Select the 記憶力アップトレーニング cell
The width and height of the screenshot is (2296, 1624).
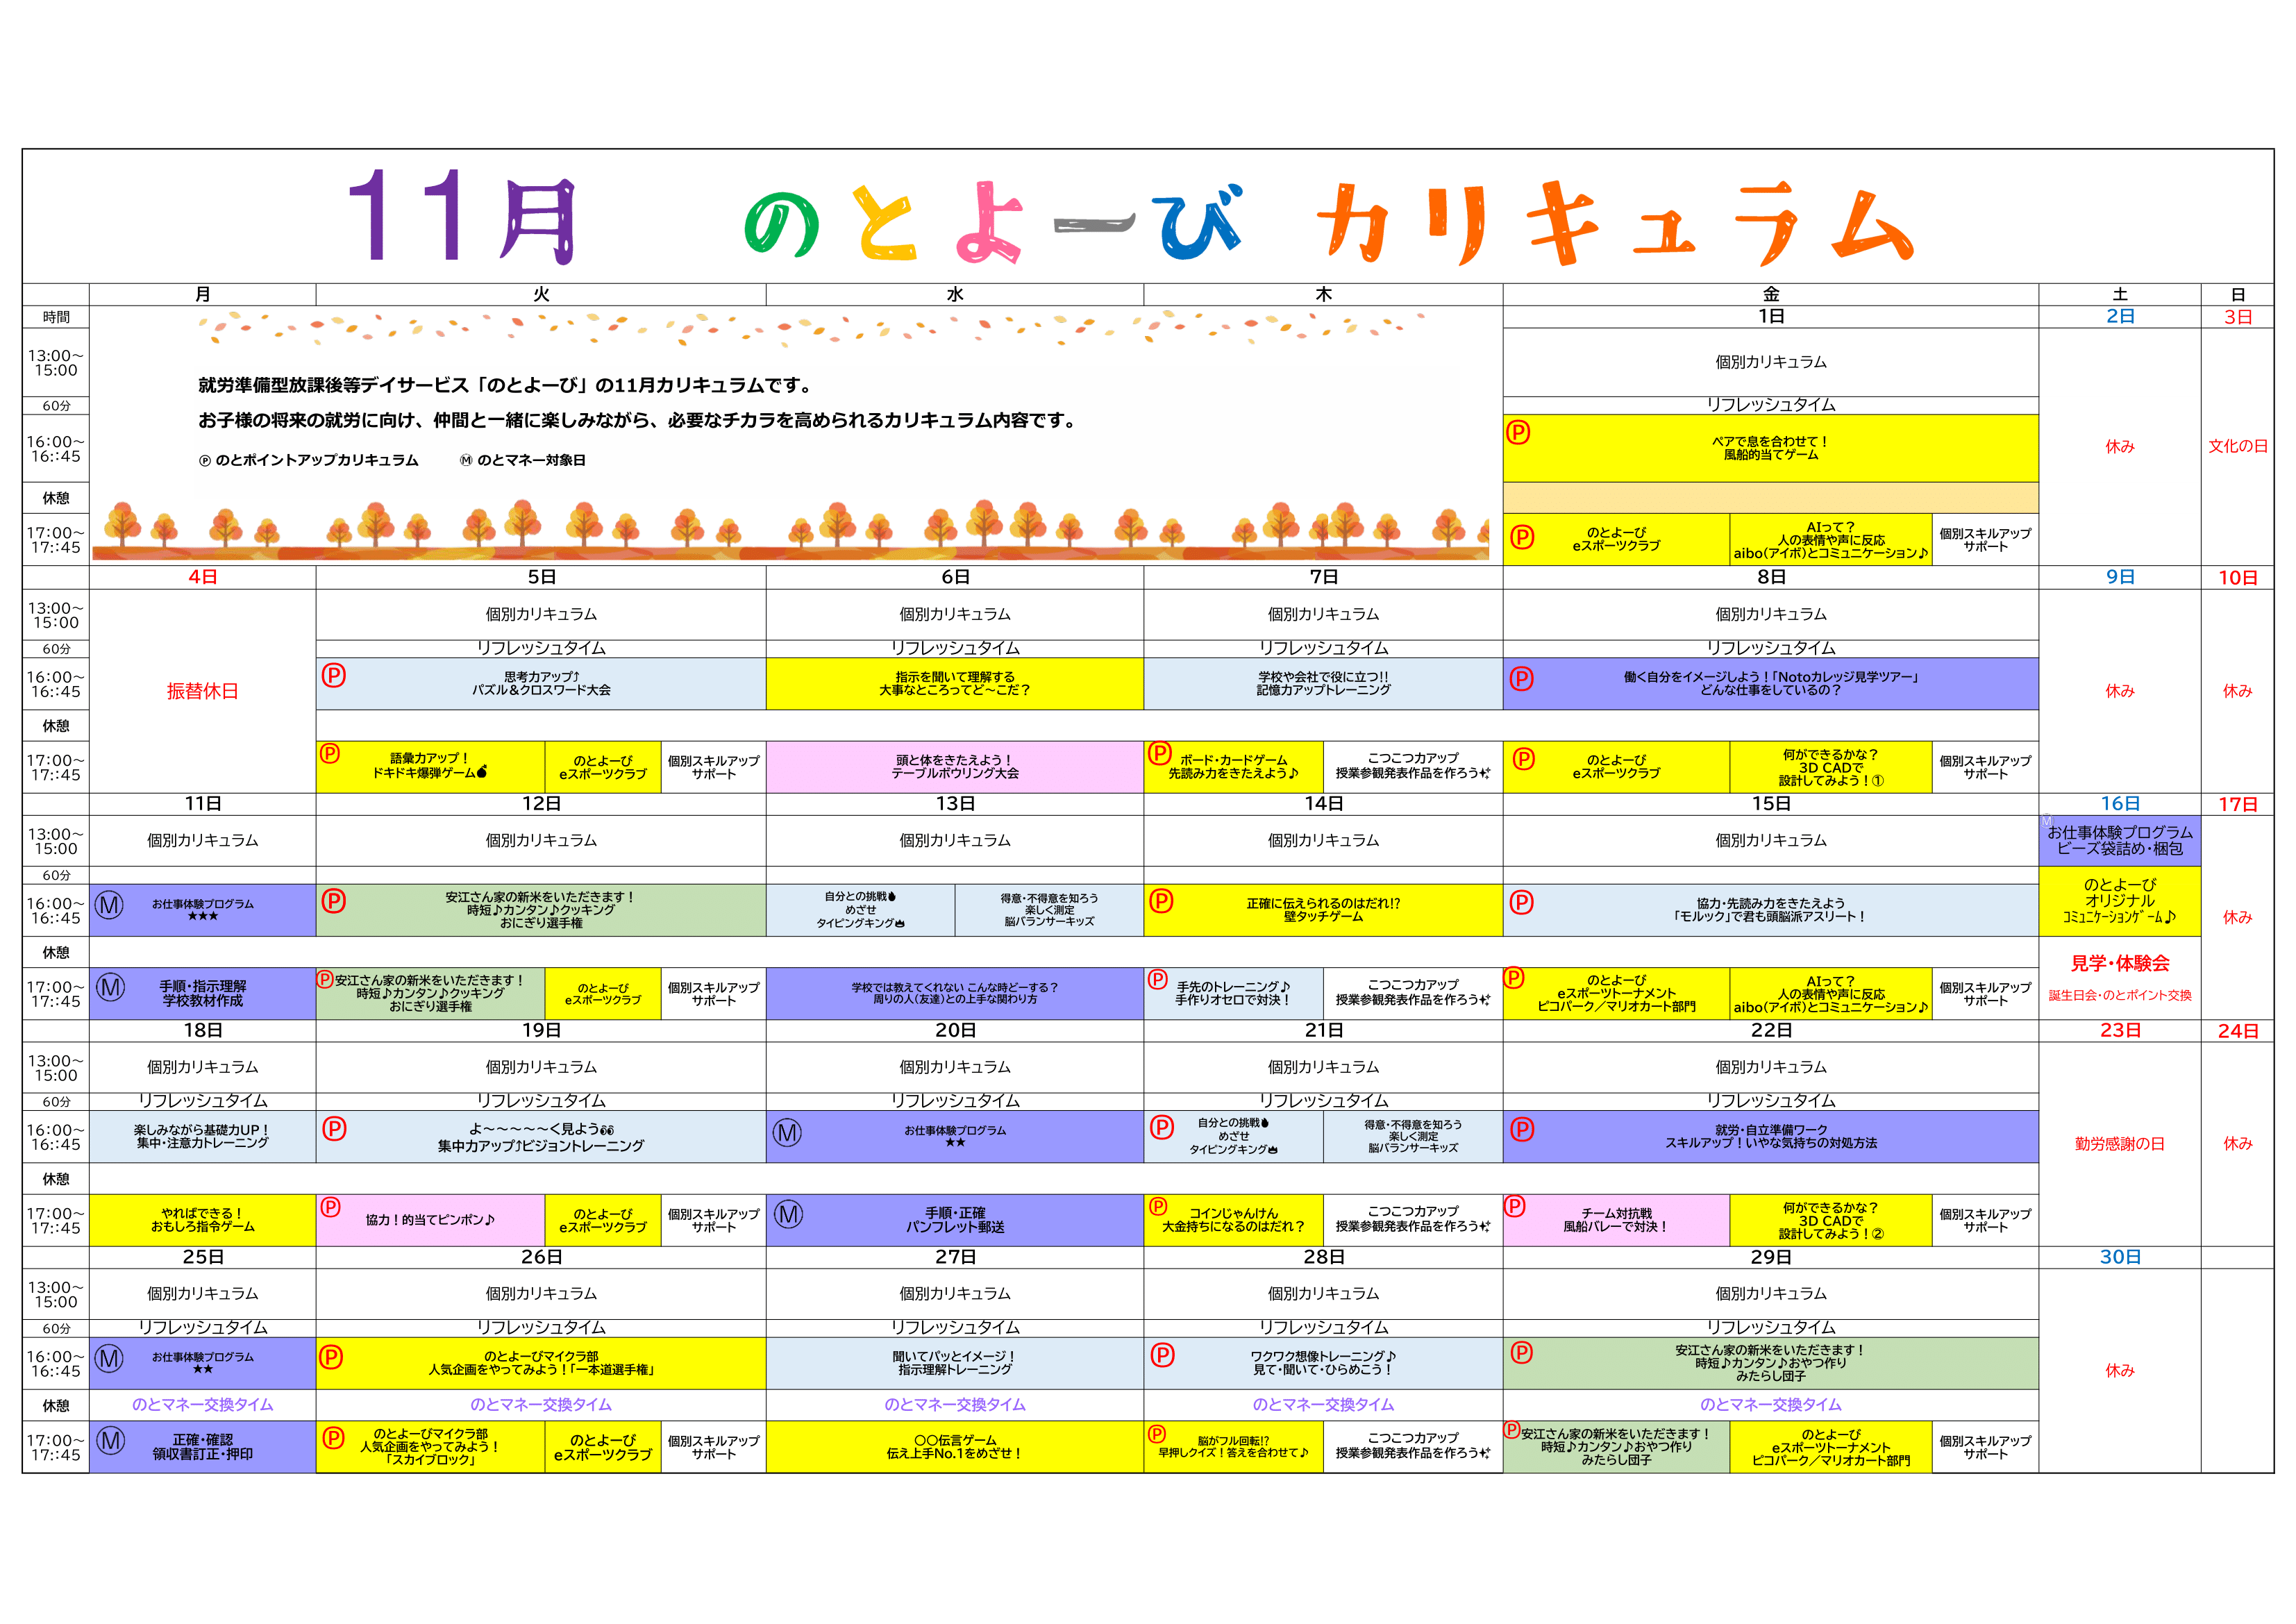point(1324,684)
